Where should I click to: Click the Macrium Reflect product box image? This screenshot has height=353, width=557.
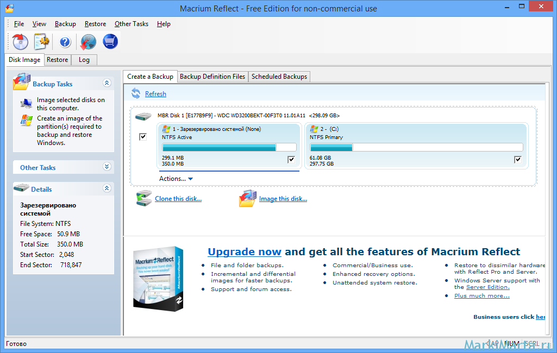point(159,279)
